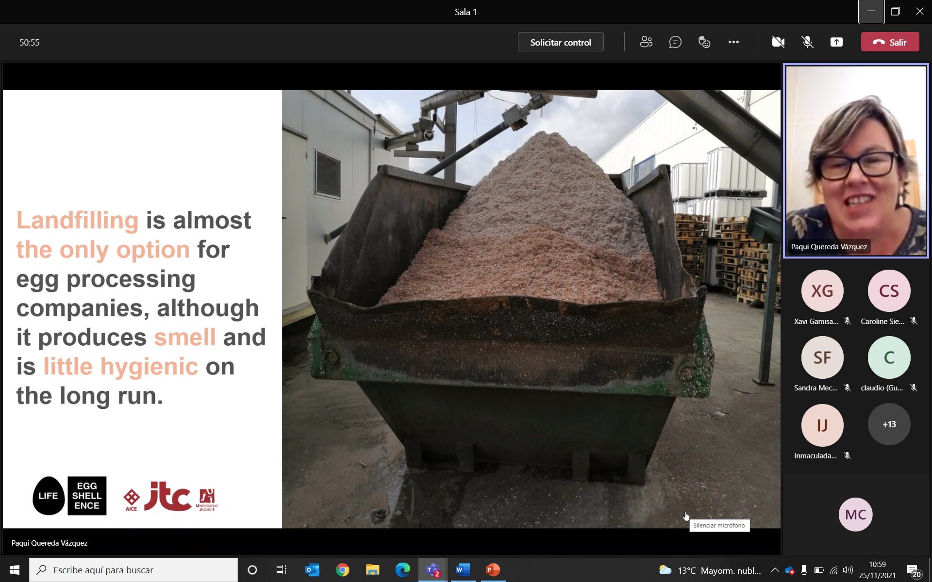Open the share content tray
Screen dimensions: 932x582
(836, 42)
